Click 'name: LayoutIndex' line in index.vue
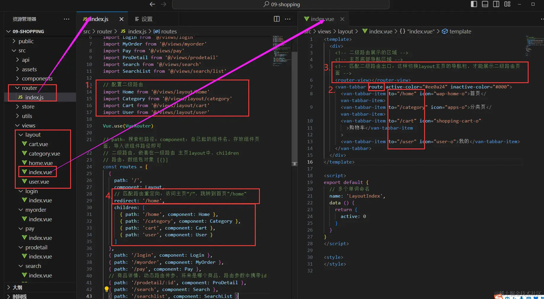Viewport: 544px width, 299px height. [357, 196]
